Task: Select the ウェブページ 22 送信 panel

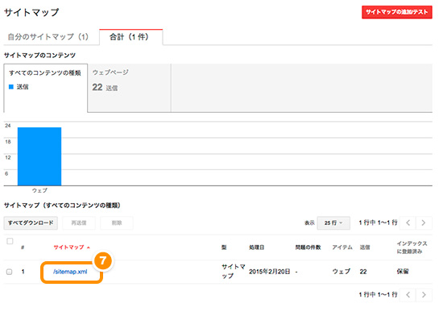Action: pyautogui.click(x=129, y=88)
